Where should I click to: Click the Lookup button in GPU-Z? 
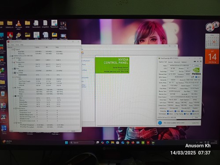click(x=197, y=66)
